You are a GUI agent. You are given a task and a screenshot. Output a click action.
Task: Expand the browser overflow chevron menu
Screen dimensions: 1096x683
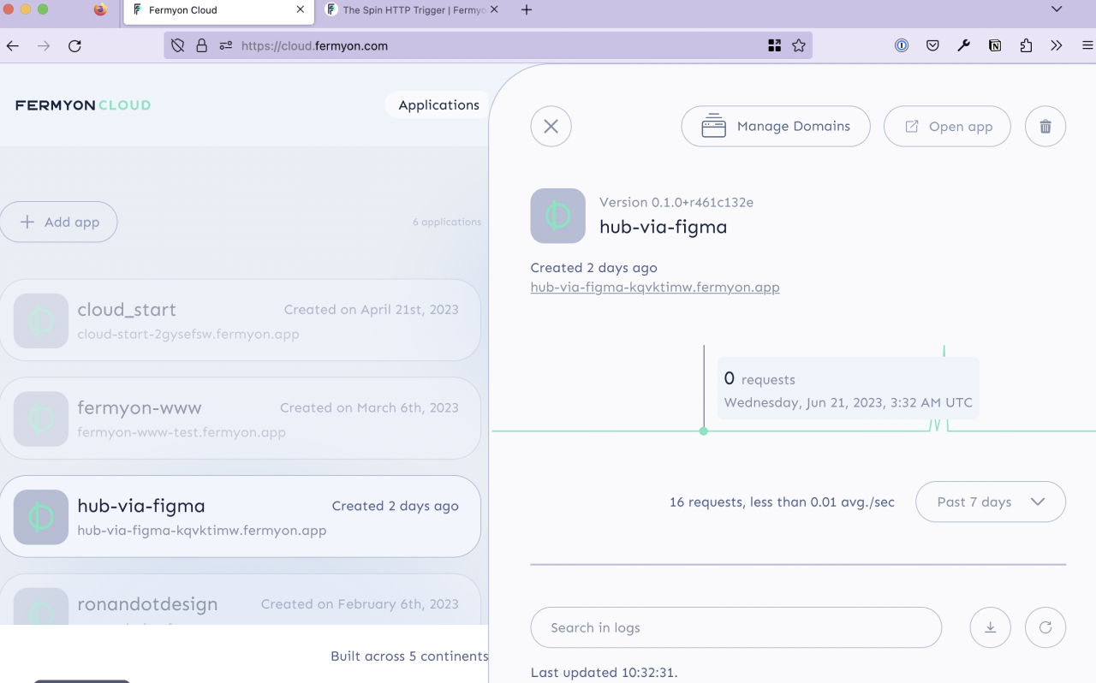pos(1056,45)
